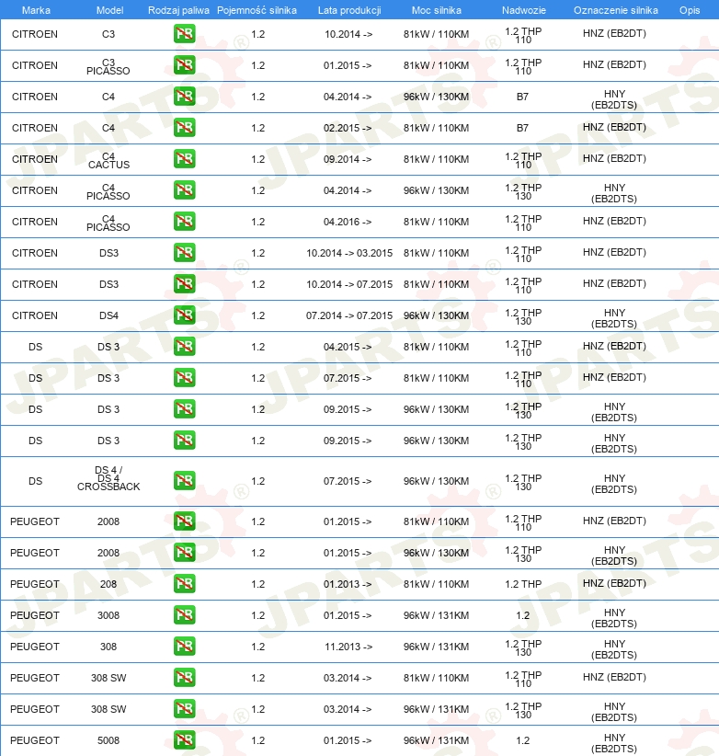Click the petrol fuel icon in the Citroen C3 row

pyautogui.click(x=185, y=34)
